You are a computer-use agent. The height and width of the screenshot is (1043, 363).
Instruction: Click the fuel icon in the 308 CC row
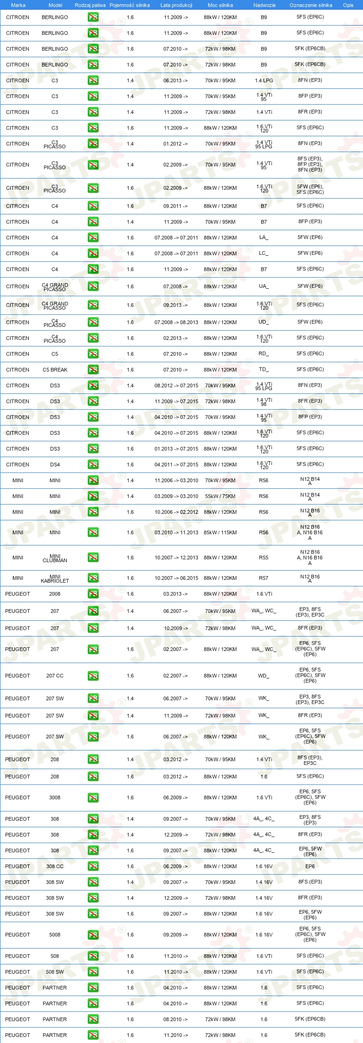point(93,866)
